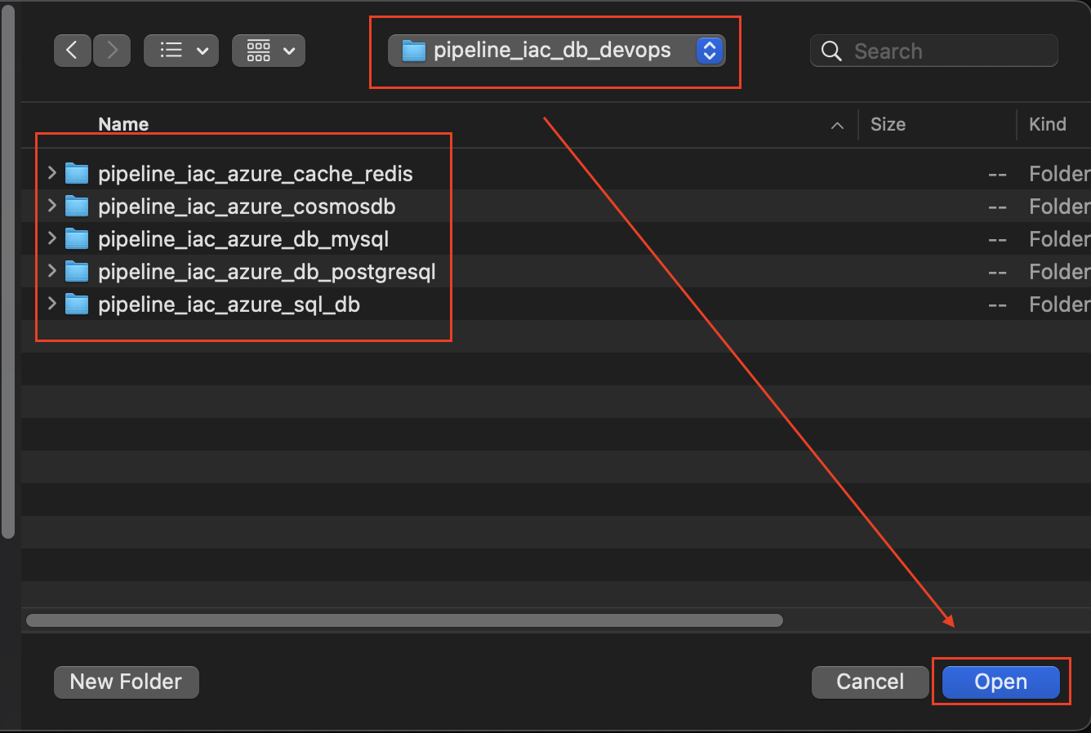Select the pipeline_iac_azure_cosmosdb folder name
1091x733 pixels.
point(247,207)
